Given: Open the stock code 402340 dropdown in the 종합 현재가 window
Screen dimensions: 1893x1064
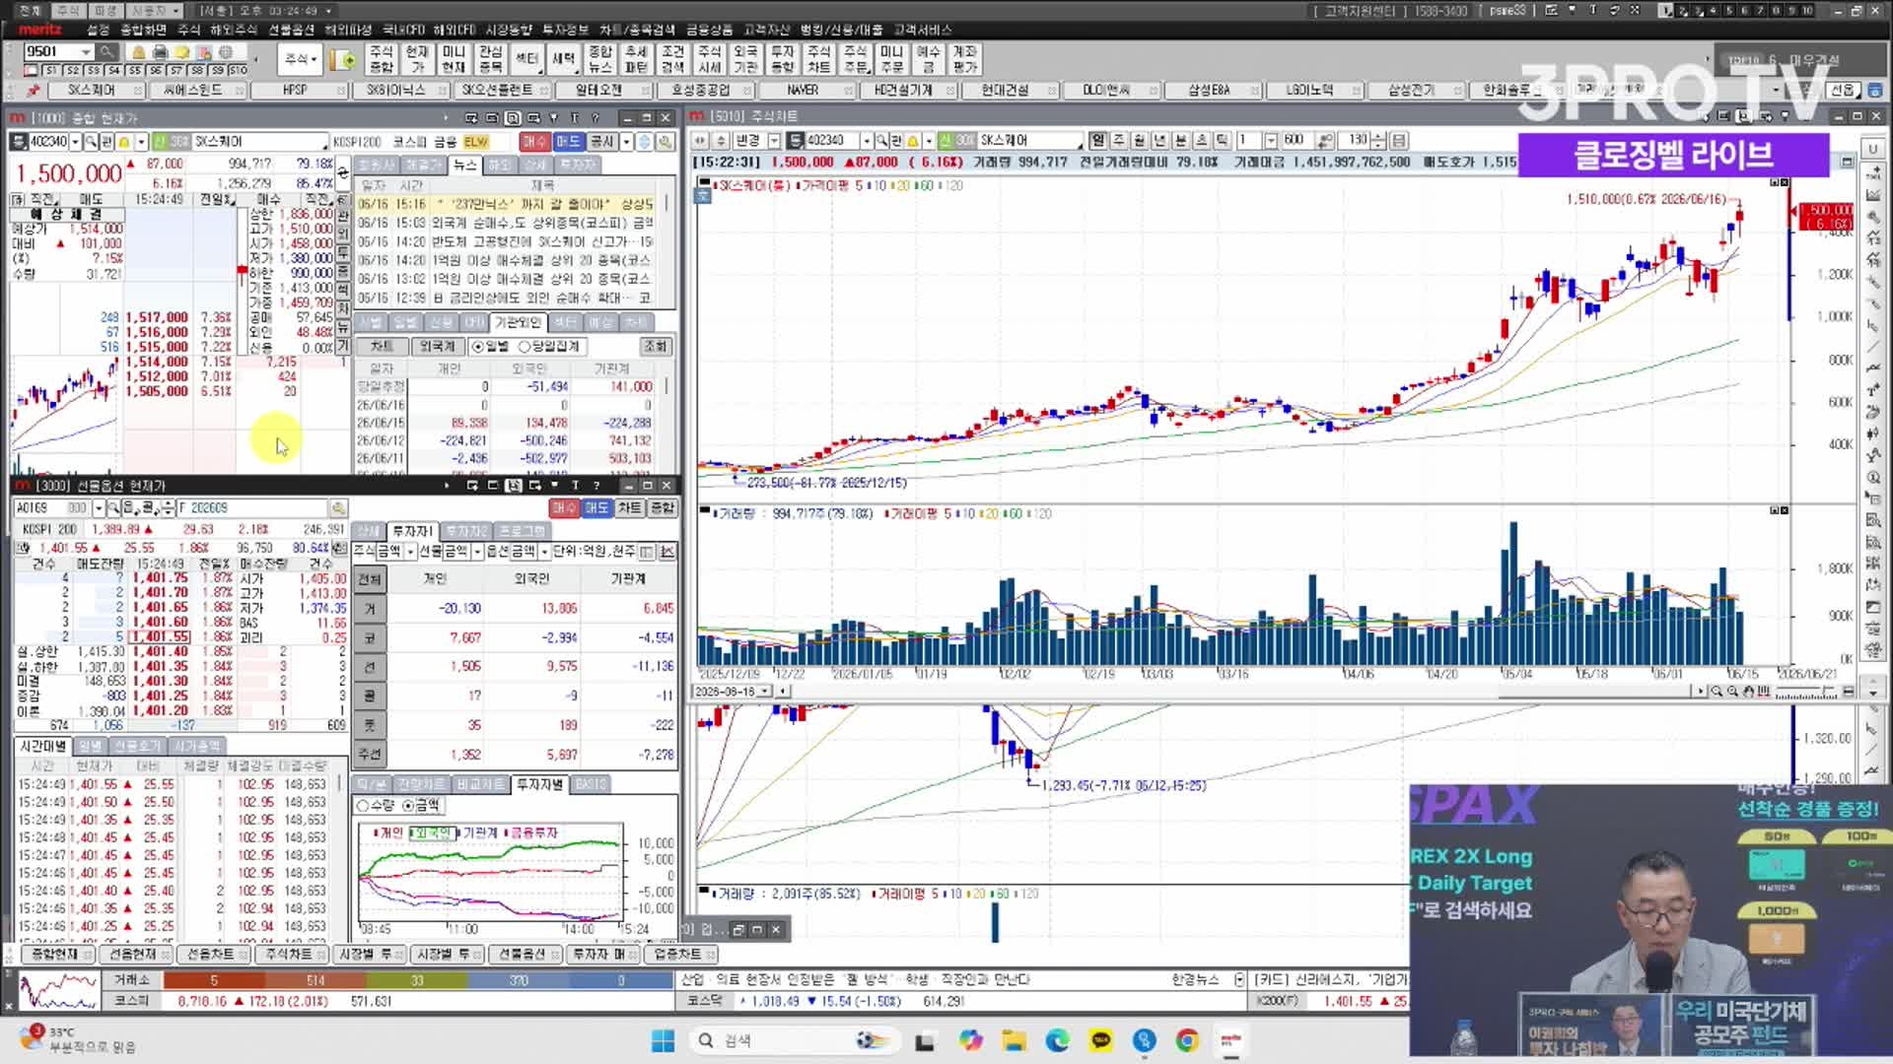Looking at the screenshot, I should [x=75, y=142].
